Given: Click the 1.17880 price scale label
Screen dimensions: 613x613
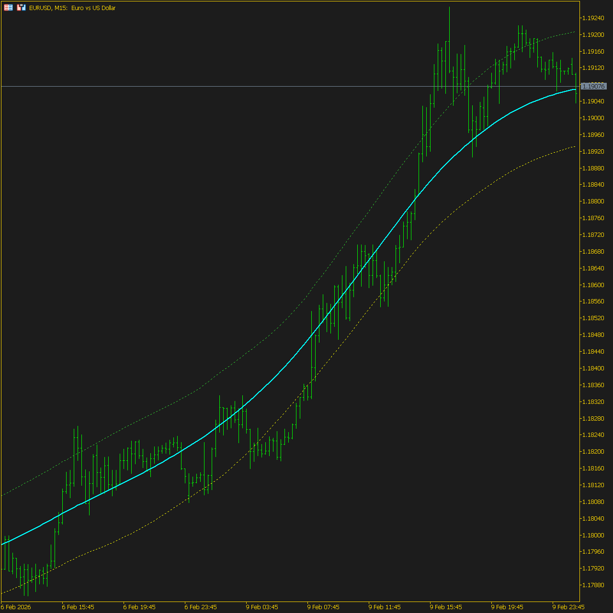Looking at the screenshot, I should 592,585.
